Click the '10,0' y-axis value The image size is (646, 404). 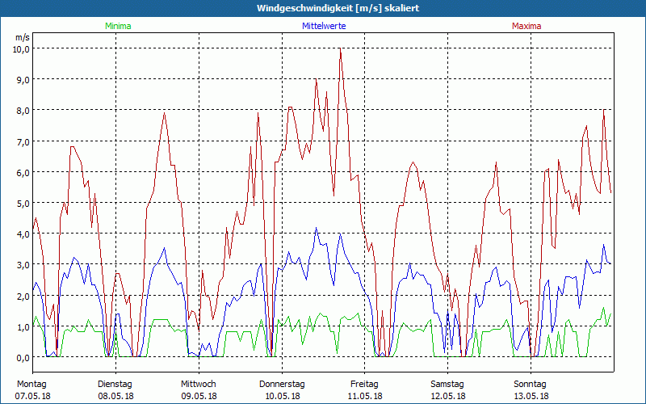[22, 48]
